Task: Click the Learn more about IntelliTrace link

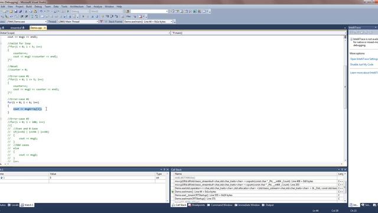Action: point(364,73)
